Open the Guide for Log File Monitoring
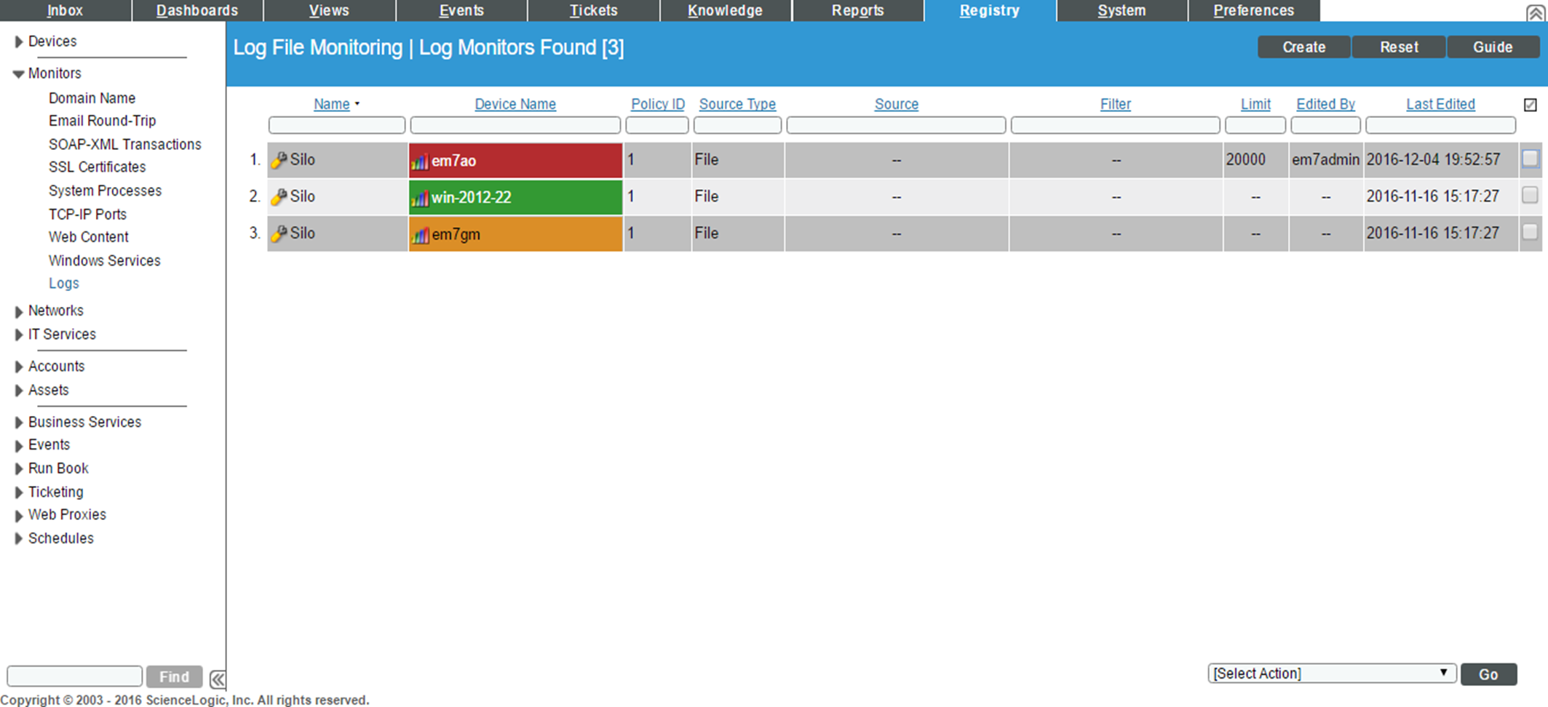Viewport: 1548px width, 707px height. [x=1493, y=47]
